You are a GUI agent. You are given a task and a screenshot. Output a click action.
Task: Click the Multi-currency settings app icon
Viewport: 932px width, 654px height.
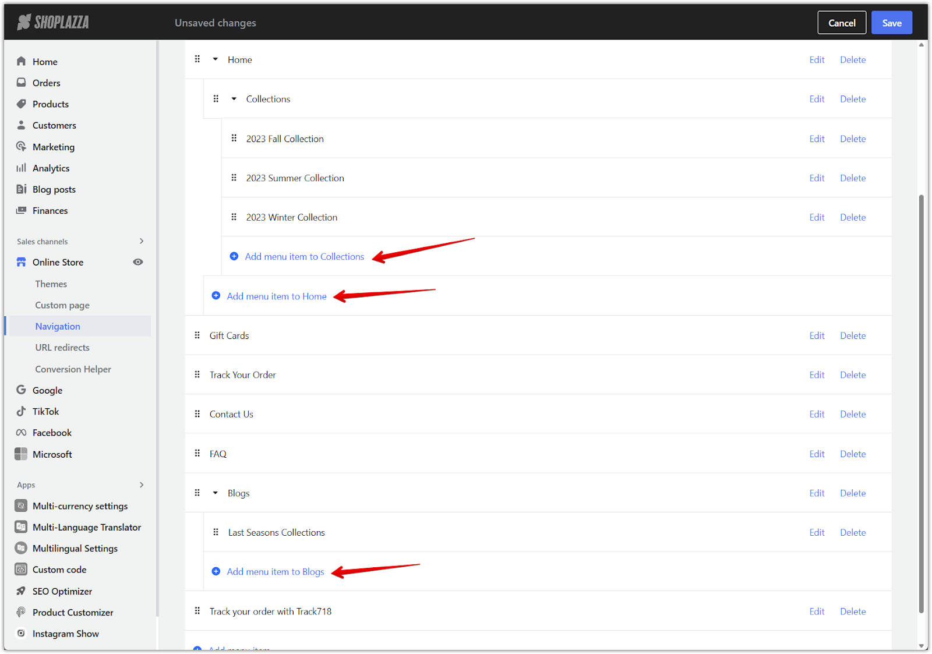tap(21, 505)
